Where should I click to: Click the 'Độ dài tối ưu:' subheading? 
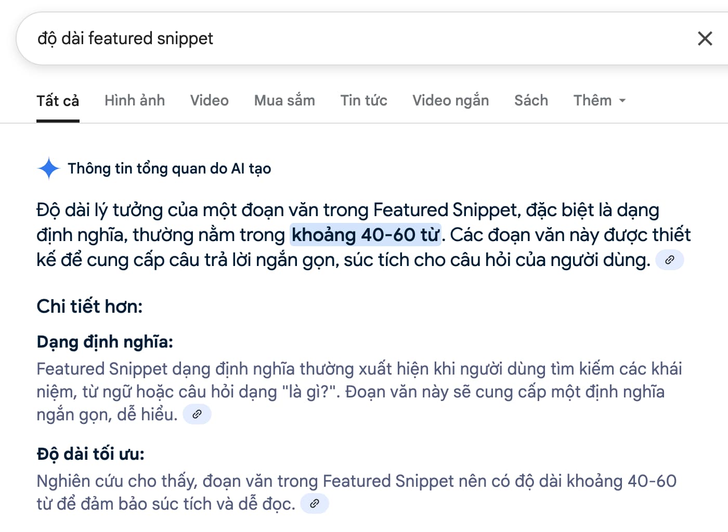pos(90,454)
